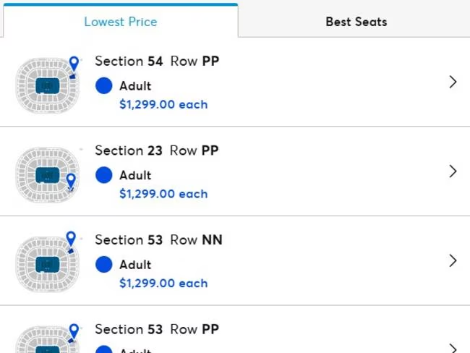Click the blue Adult circle in Section 54
The height and width of the screenshot is (353, 470).
(x=104, y=86)
